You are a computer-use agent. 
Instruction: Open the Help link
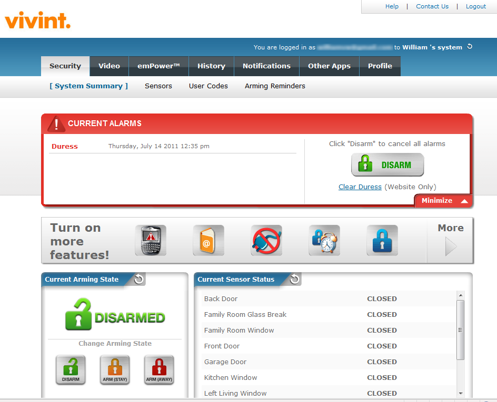(x=392, y=6)
